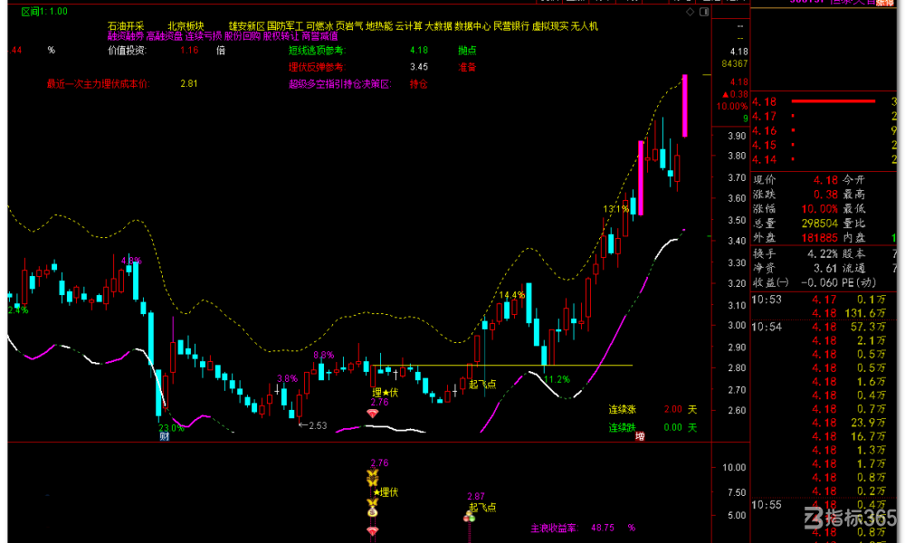Click the 高融资盘 tag
905x543 pixels.
coord(165,36)
